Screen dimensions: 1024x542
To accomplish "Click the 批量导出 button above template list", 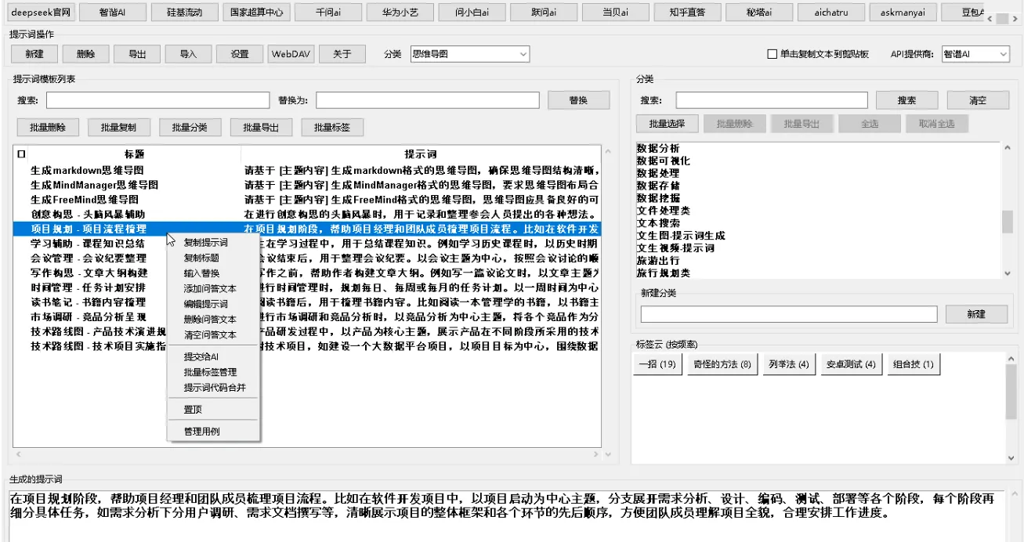I will click(262, 128).
